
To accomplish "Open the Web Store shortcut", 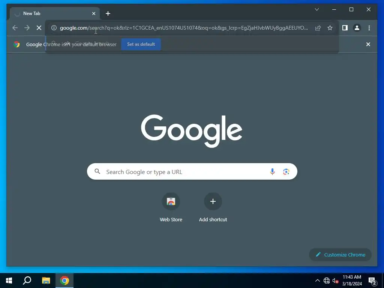I will pyautogui.click(x=171, y=201).
